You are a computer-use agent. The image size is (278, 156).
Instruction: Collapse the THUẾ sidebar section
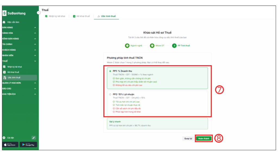[x=35, y=61]
